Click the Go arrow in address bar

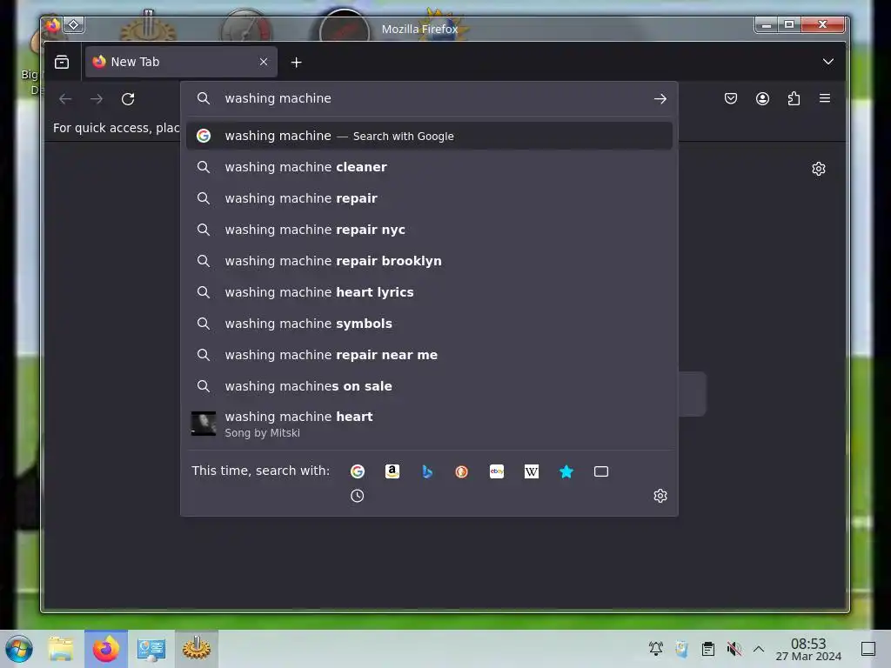tap(660, 99)
